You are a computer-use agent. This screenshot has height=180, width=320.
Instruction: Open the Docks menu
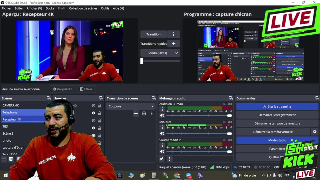50,8
